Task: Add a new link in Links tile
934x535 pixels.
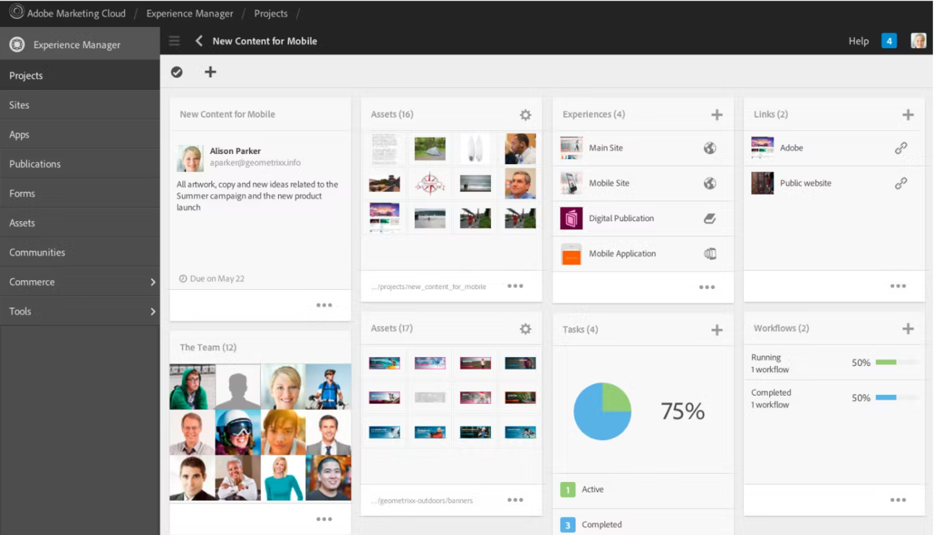Action: tap(908, 115)
